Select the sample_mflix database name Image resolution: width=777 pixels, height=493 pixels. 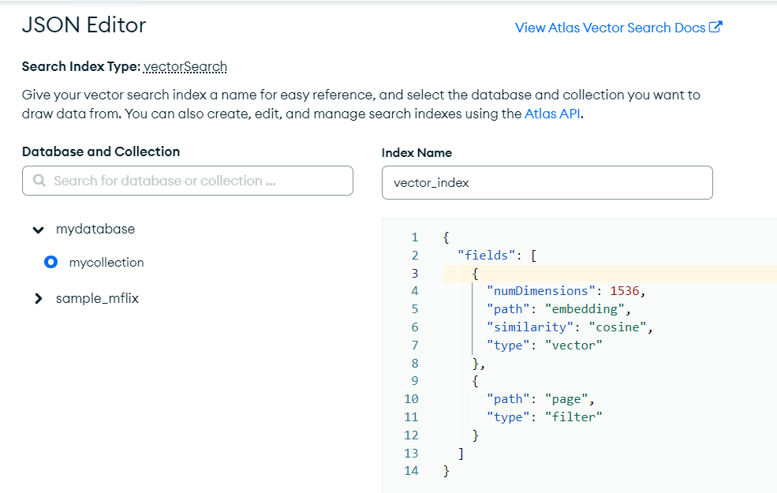(x=97, y=299)
